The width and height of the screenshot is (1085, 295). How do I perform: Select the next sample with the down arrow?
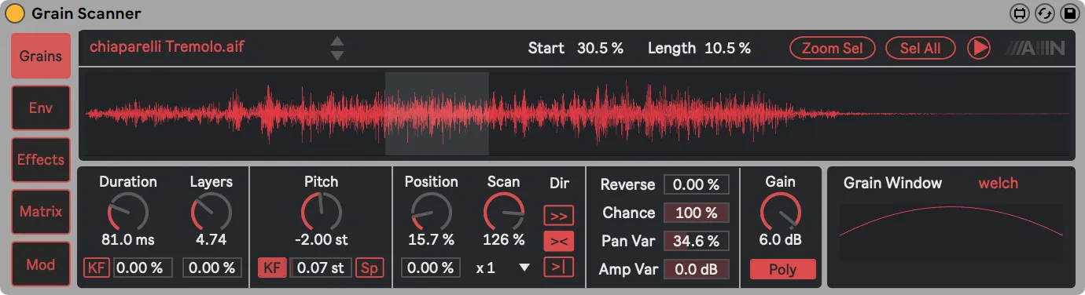click(x=337, y=55)
